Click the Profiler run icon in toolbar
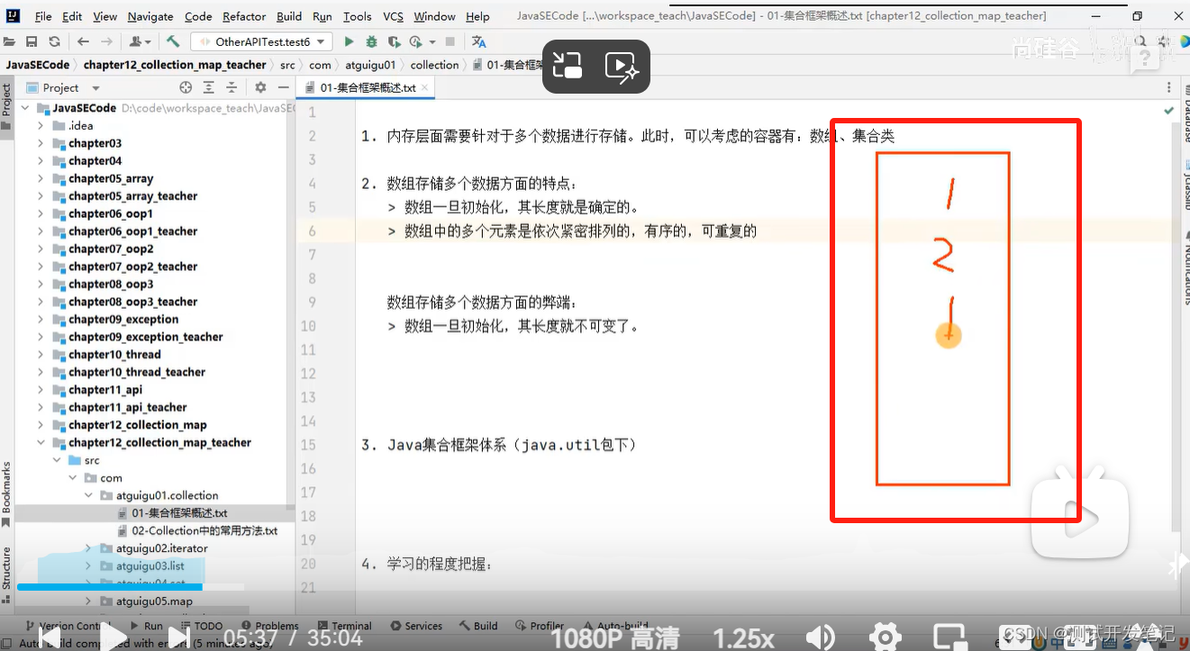The image size is (1190, 651). click(x=415, y=41)
